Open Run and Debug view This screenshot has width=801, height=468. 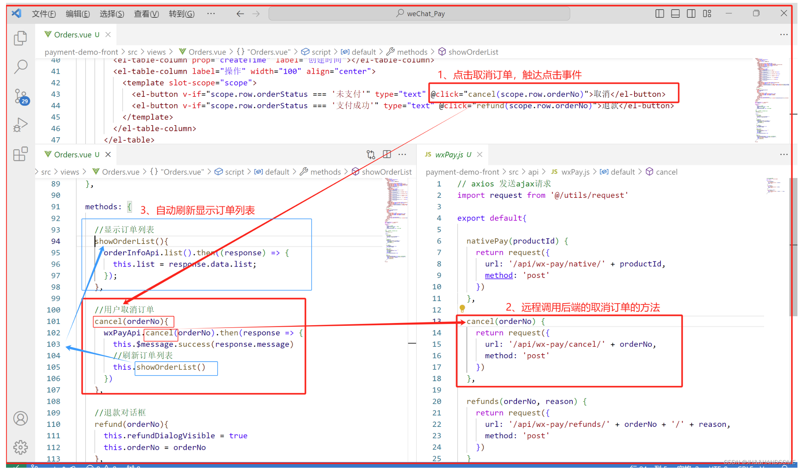[20, 124]
